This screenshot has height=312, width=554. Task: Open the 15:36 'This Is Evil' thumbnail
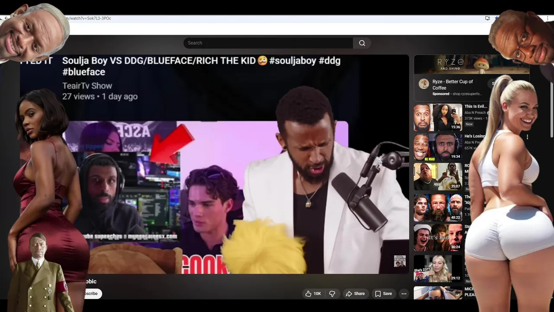click(438, 117)
